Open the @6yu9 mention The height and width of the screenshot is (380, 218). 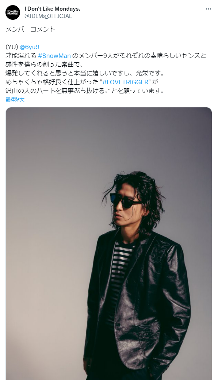[30, 47]
